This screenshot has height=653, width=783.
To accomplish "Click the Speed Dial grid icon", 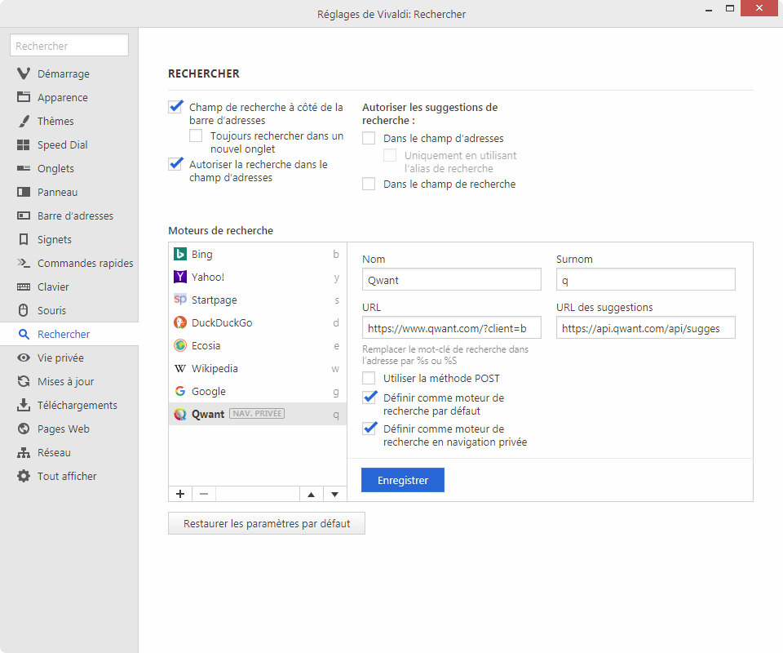I will pos(24,145).
